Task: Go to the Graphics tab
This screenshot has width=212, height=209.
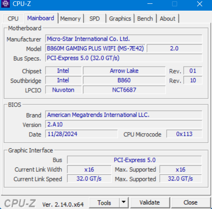Action: pyautogui.click(x=120, y=19)
